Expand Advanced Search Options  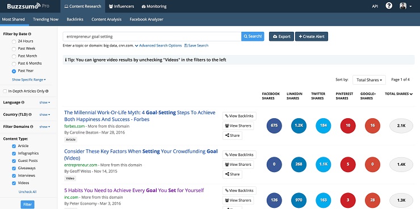point(158,45)
